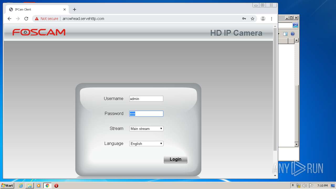Click the Login button
Viewport: 336px width, 189px height.
pos(176,159)
